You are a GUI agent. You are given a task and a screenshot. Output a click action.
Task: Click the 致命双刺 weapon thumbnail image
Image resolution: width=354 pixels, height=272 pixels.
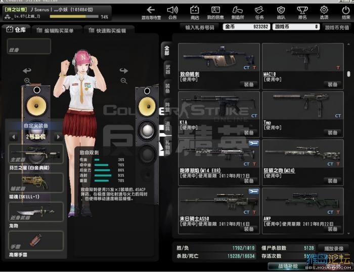[218, 58]
